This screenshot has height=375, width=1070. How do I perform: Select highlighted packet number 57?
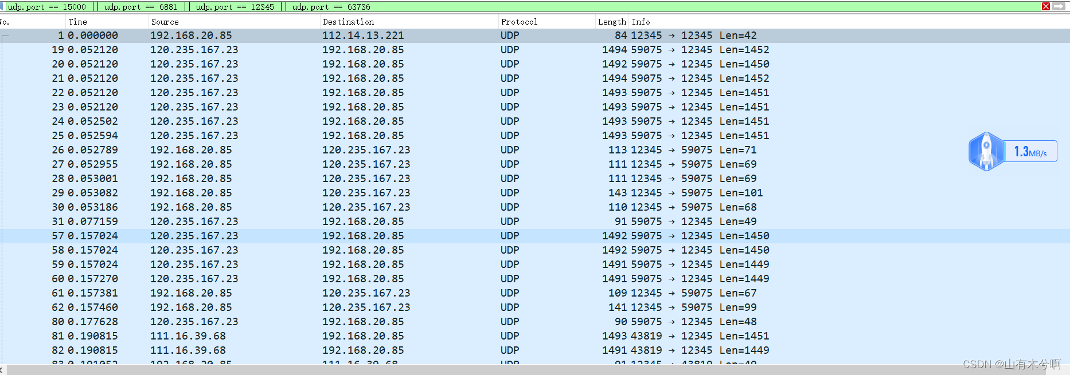pyautogui.click(x=535, y=236)
